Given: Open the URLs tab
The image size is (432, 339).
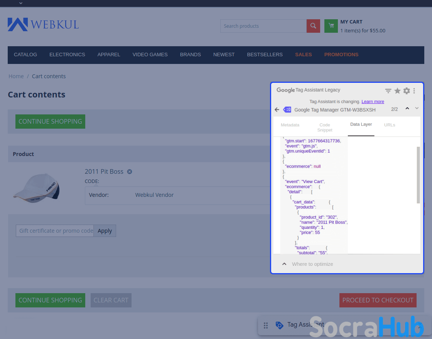Looking at the screenshot, I should (390, 125).
